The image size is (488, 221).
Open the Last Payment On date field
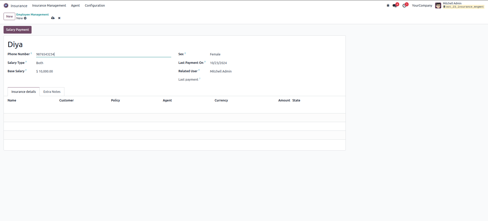(x=276, y=63)
